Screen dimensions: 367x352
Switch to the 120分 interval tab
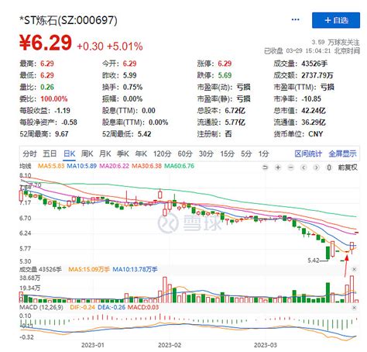pos(162,154)
